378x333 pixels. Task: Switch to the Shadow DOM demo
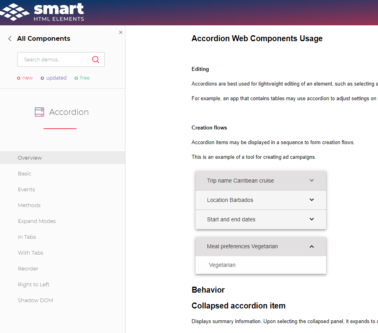[35, 300]
